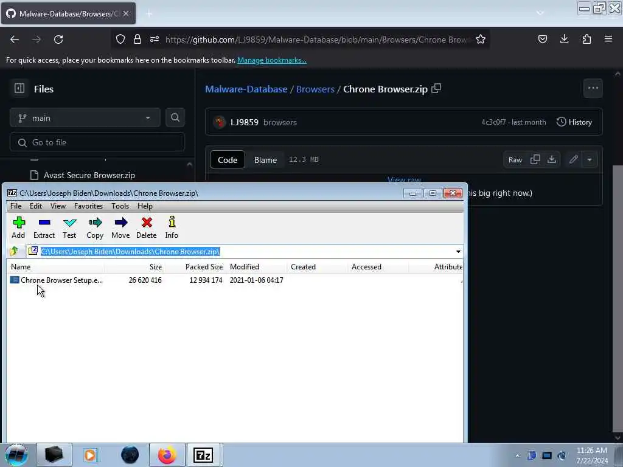Download the raw file from GitHub
The image size is (623, 467).
(x=552, y=160)
